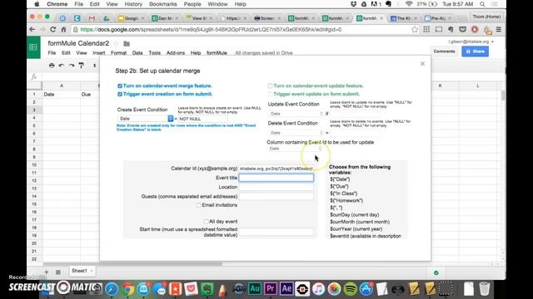This screenshot has height=299, width=533.
Task: Reload the page in Chrome
Action: coord(52,30)
